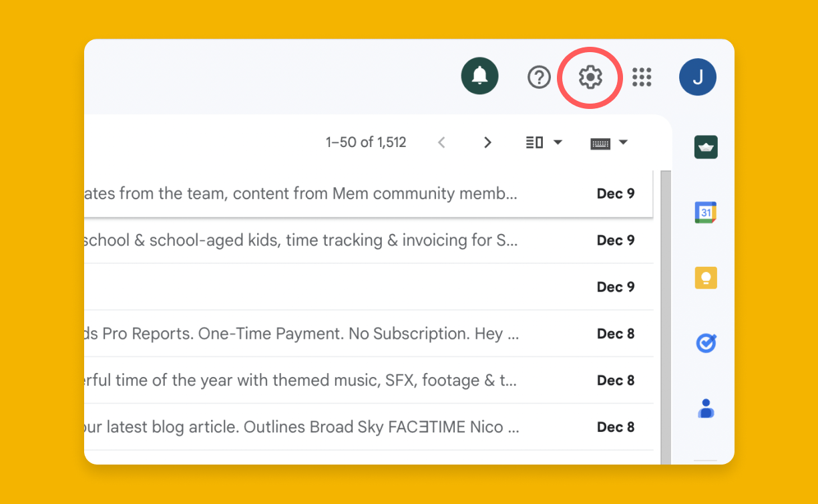Open Google Calendar from the side panel

point(706,212)
